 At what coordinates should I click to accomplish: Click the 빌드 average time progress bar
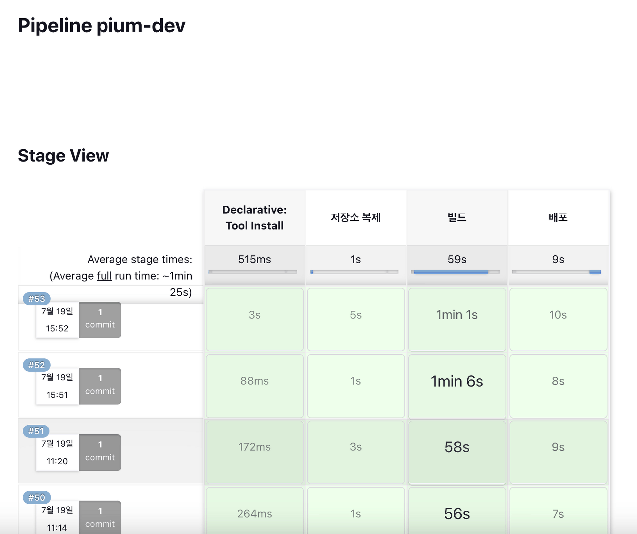(455, 272)
